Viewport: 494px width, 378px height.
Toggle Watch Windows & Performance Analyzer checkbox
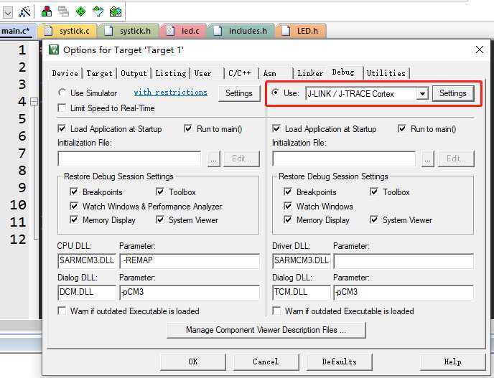[x=75, y=207]
